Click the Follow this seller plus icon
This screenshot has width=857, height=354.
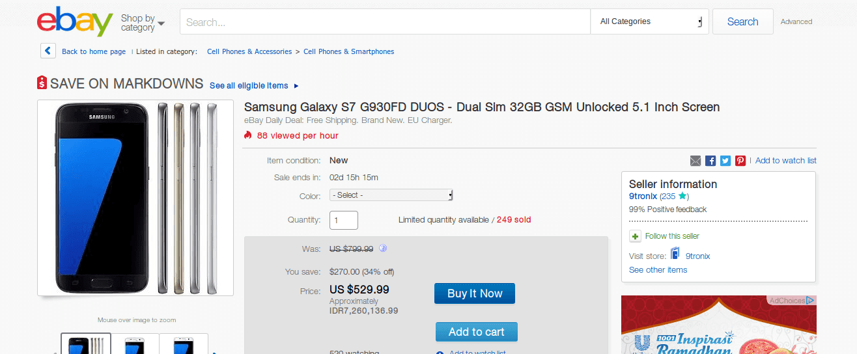tap(636, 236)
